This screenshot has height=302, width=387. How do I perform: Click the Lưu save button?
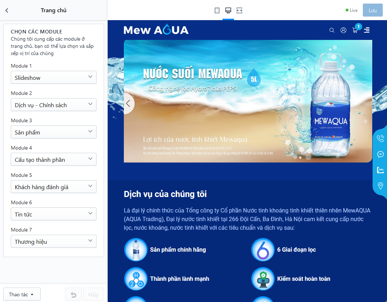[x=373, y=10]
